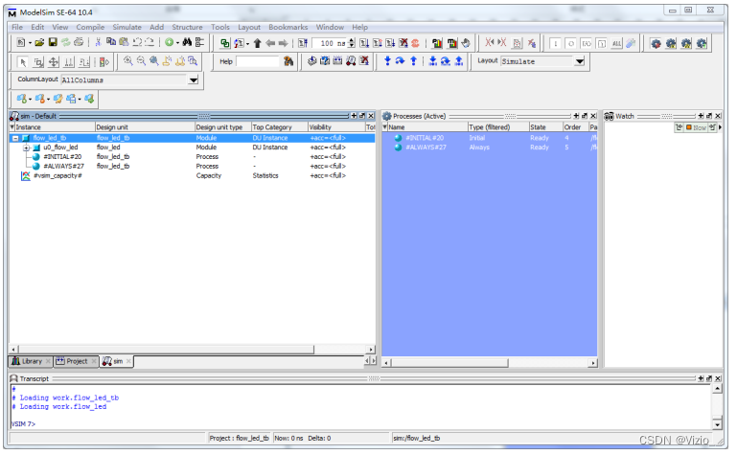Toggle the Pan Mode four-arrow tool

point(54,62)
